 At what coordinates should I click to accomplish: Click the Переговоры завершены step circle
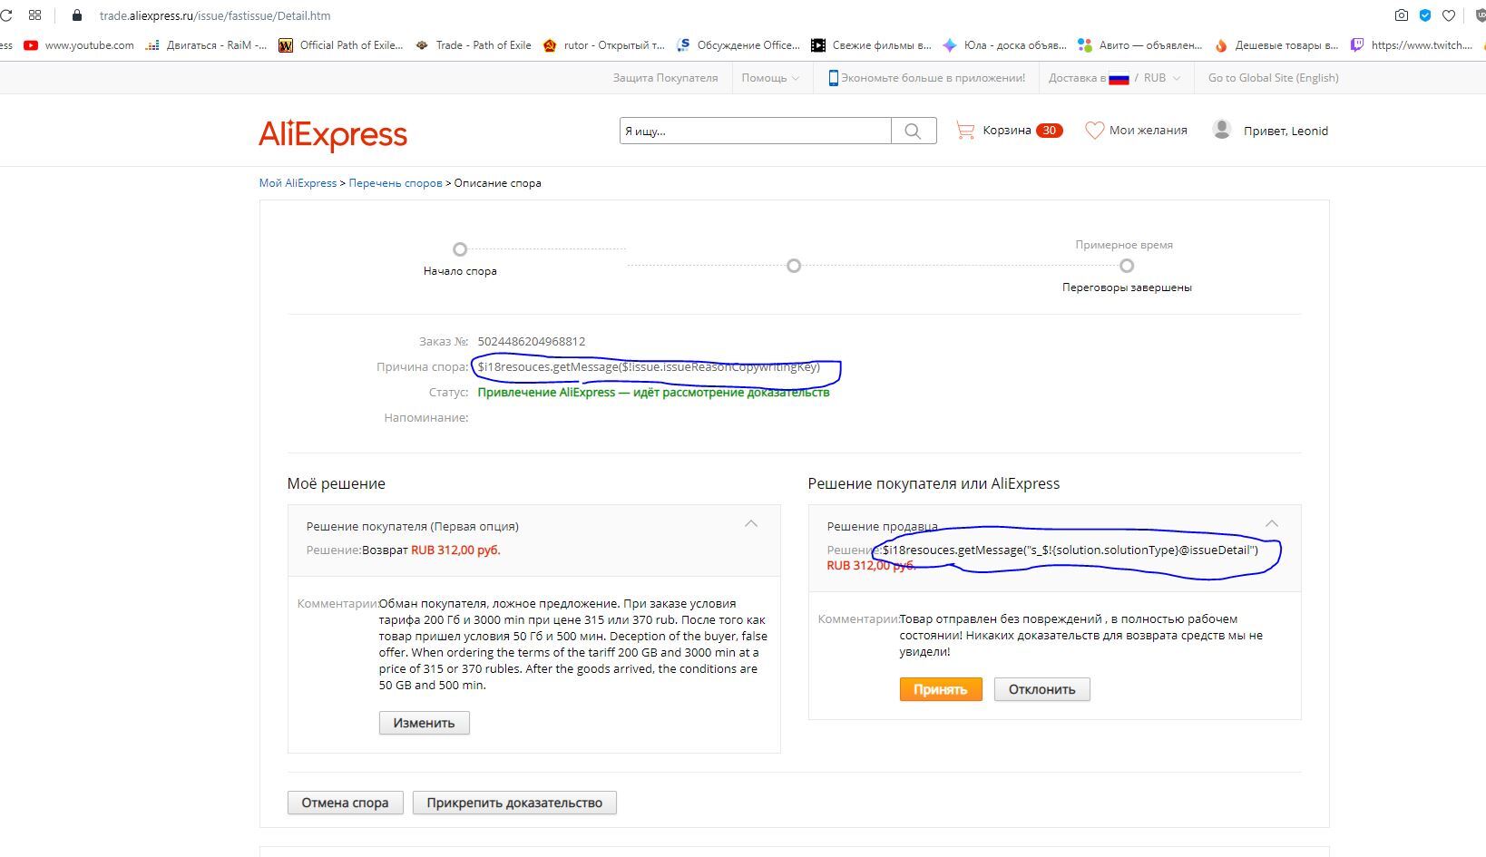pyautogui.click(x=1127, y=266)
